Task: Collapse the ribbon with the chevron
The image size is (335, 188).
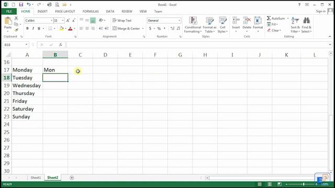Action: click(x=330, y=37)
